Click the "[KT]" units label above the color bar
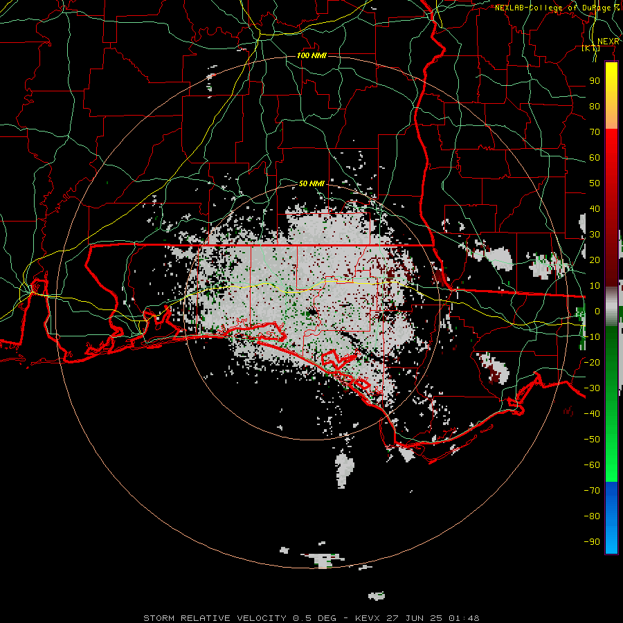The height and width of the screenshot is (623, 623). [591, 48]
